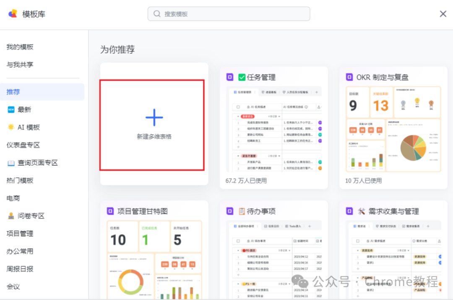Click purple base icon on OKR 制定与复盘 card
This screenshot has width=453, height=300.
(349, 77)
